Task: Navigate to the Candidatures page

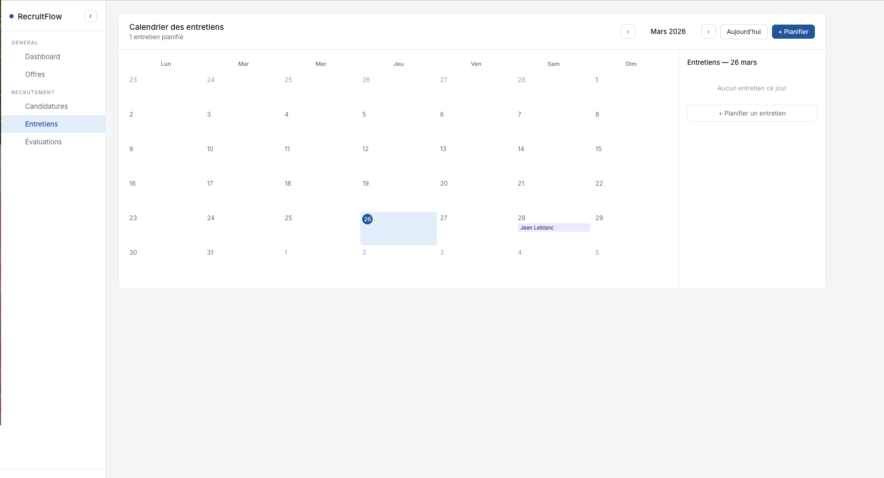Action: pyautogui.click(x=46, y=106)
